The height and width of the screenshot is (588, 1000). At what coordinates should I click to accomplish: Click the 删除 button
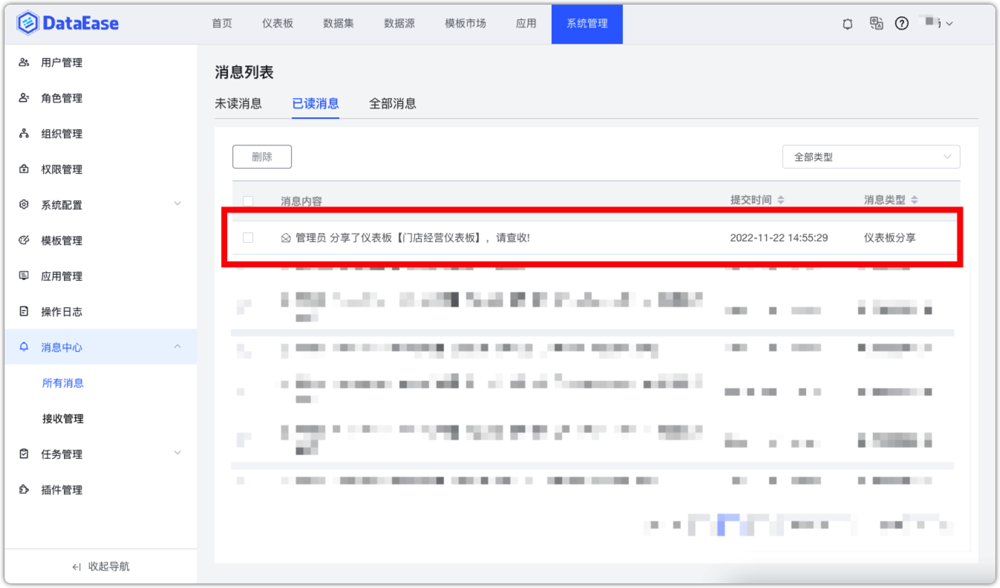tap(261, 157)
